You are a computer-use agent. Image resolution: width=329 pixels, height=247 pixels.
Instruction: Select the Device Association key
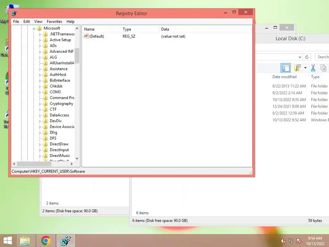(x=62, y=127)
